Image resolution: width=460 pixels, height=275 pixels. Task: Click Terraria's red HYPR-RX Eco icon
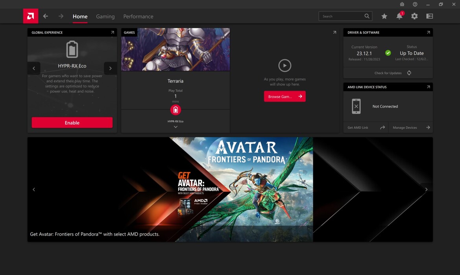tap(176, 110)
